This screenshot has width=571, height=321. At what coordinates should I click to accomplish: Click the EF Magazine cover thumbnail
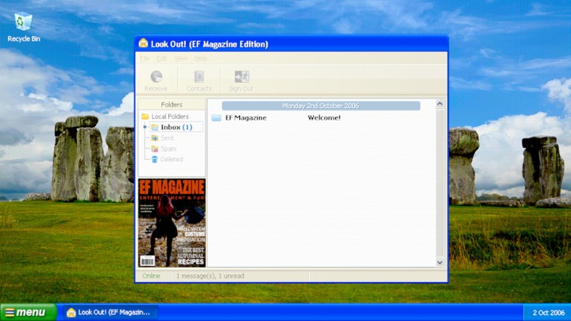coord(172,222)
